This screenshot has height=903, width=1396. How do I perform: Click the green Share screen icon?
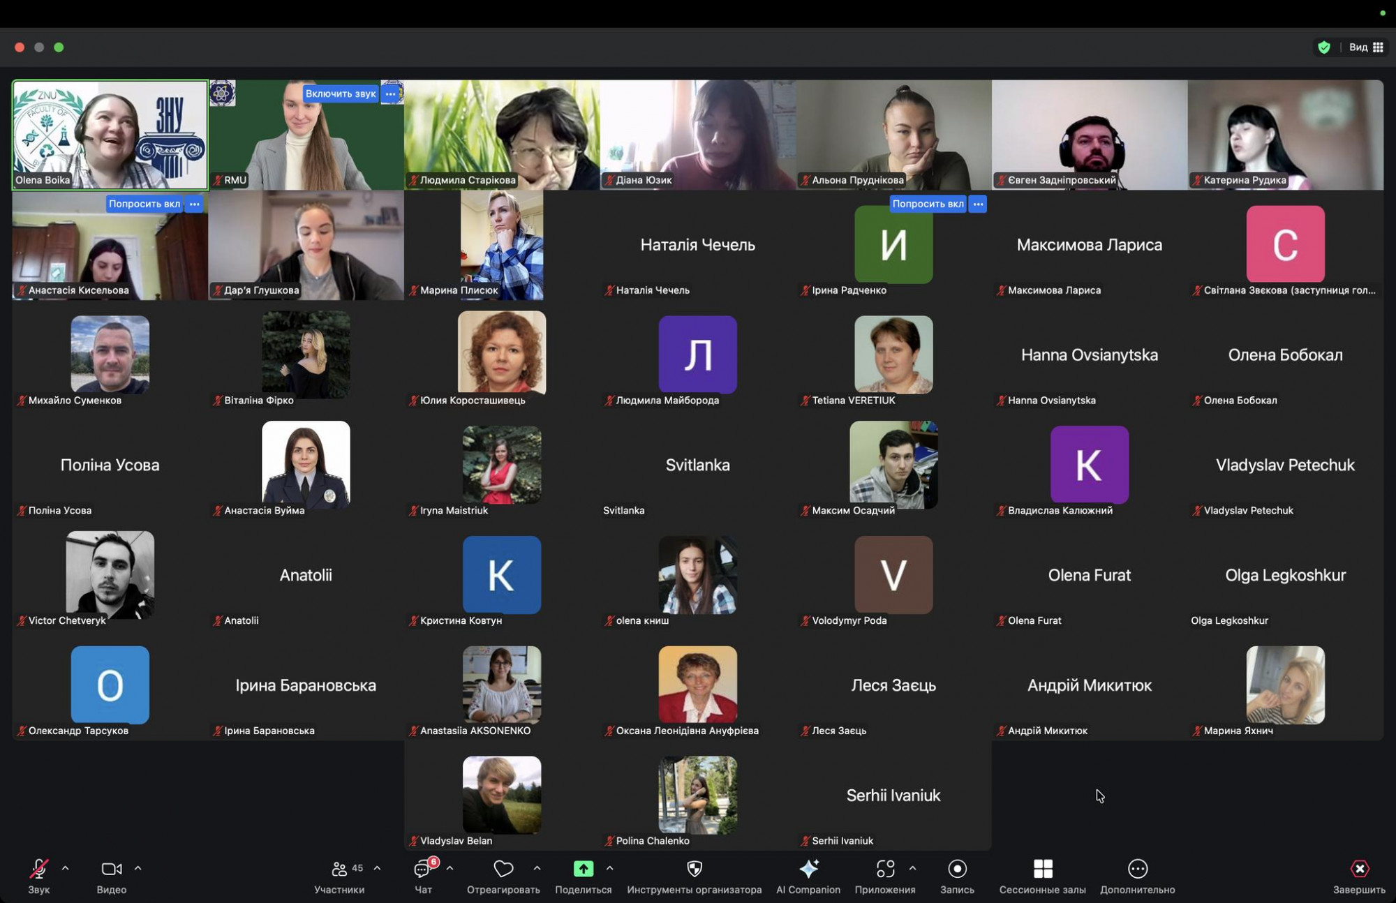(x=584, y=869)
